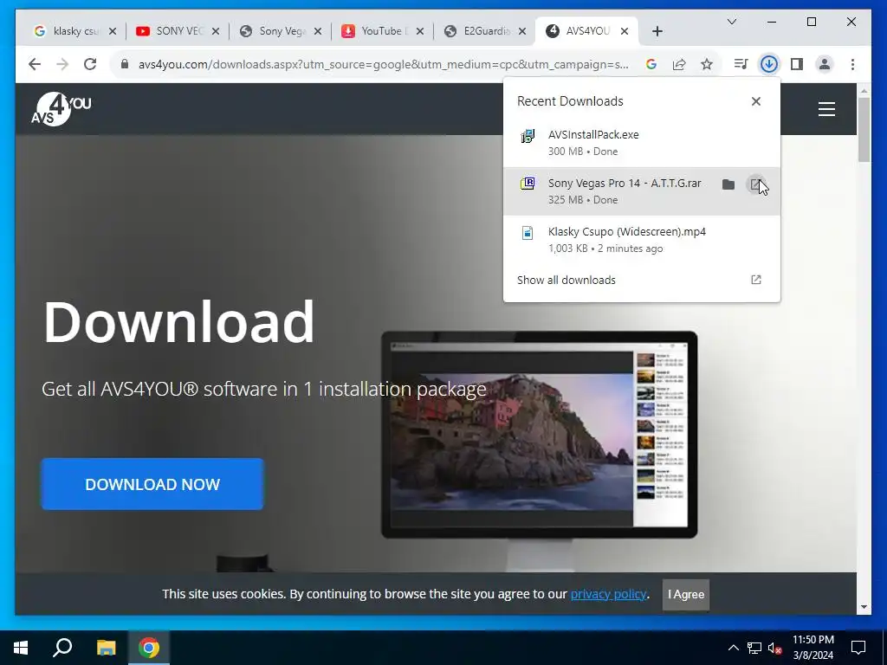Click the Google icon in address bar
Viewport: 887px width, 665px height.
[651, 64]
